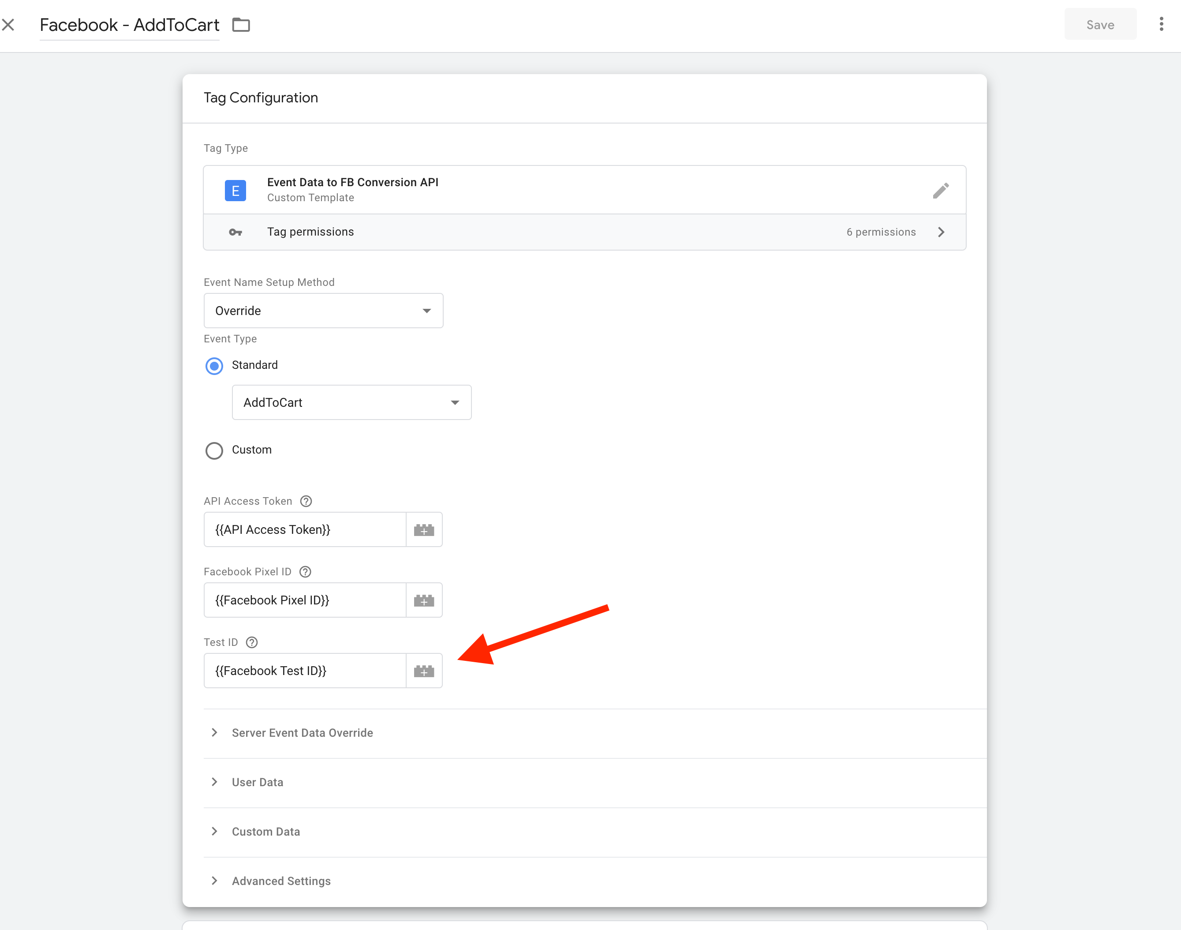Click the Save button

pos(1100,24)
